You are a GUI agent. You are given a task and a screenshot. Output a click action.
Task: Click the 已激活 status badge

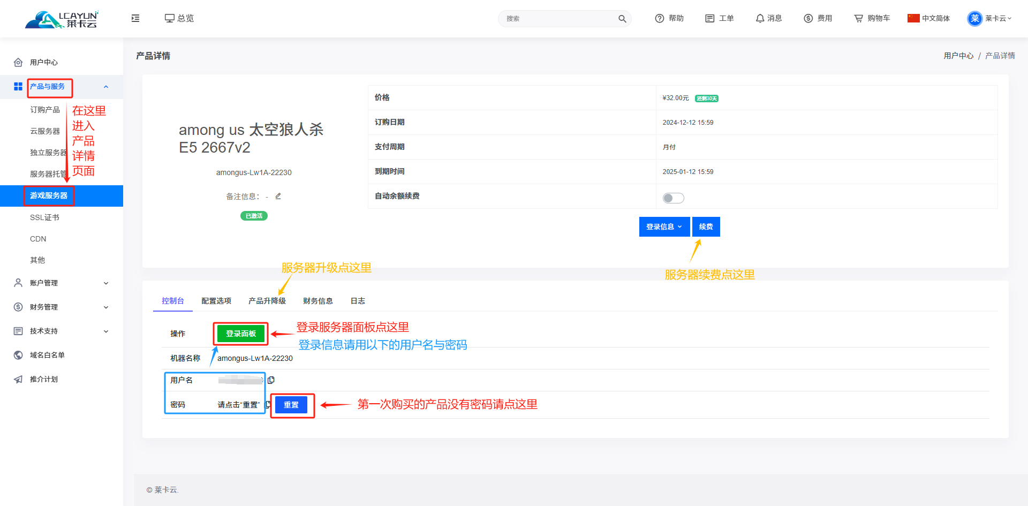[254, 216]
